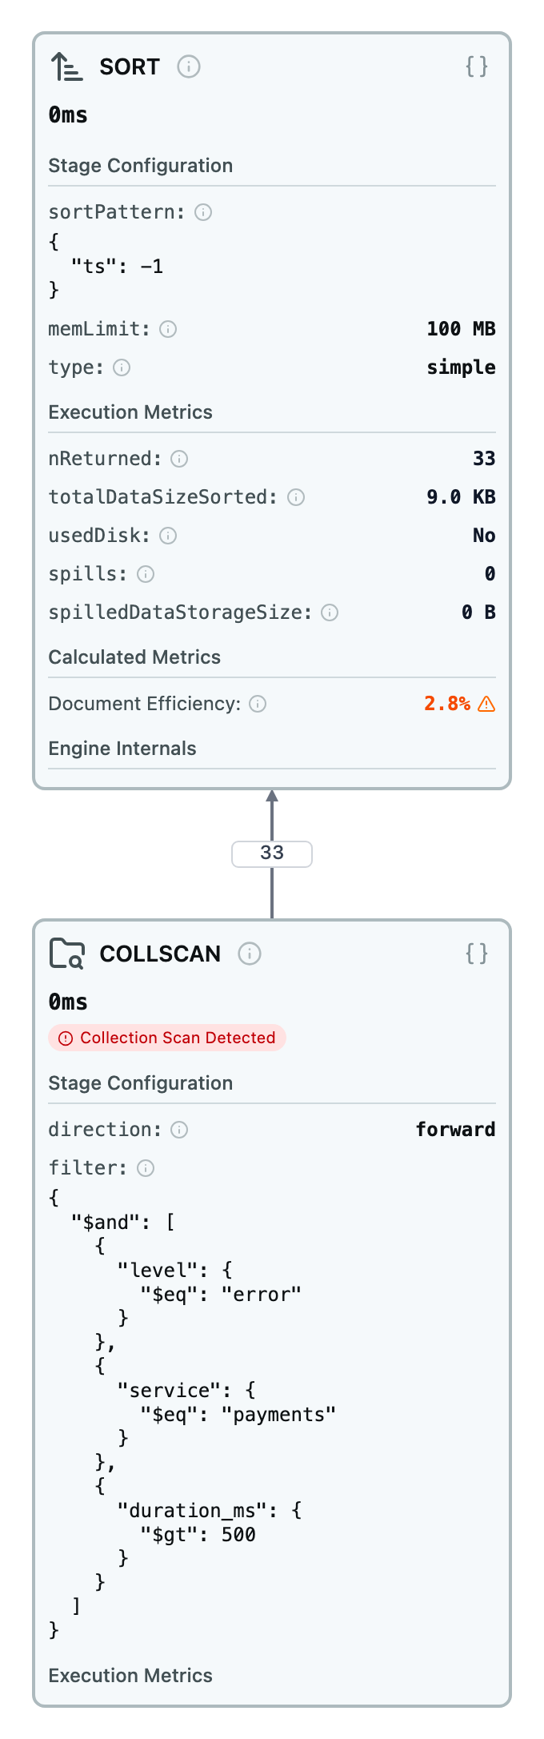Viewport: 544px width, 1739px height.
Task: Open SORT stage raw JSON braces icon
Action: pyautogui.click(x=477, y=66)
